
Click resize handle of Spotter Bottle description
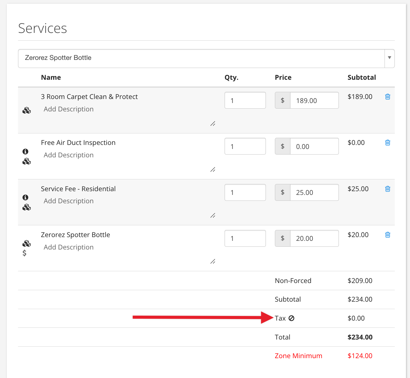213,262
